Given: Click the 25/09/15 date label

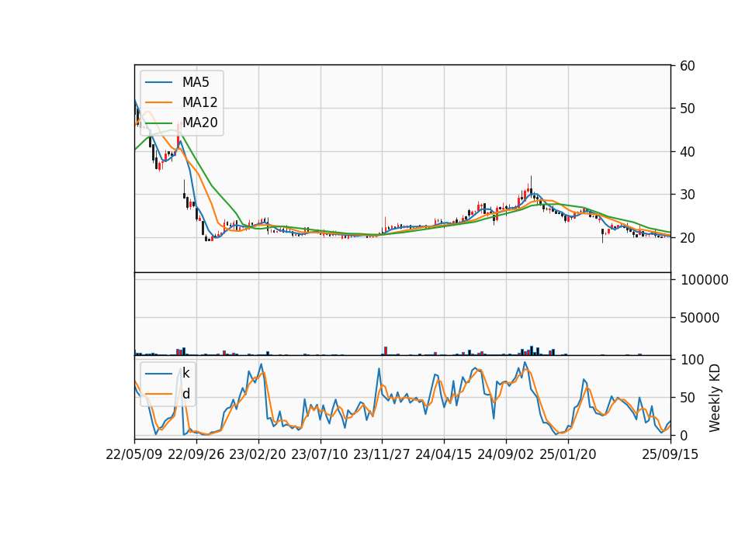Looking at the screenshot, I should click(x=670, y=454).
